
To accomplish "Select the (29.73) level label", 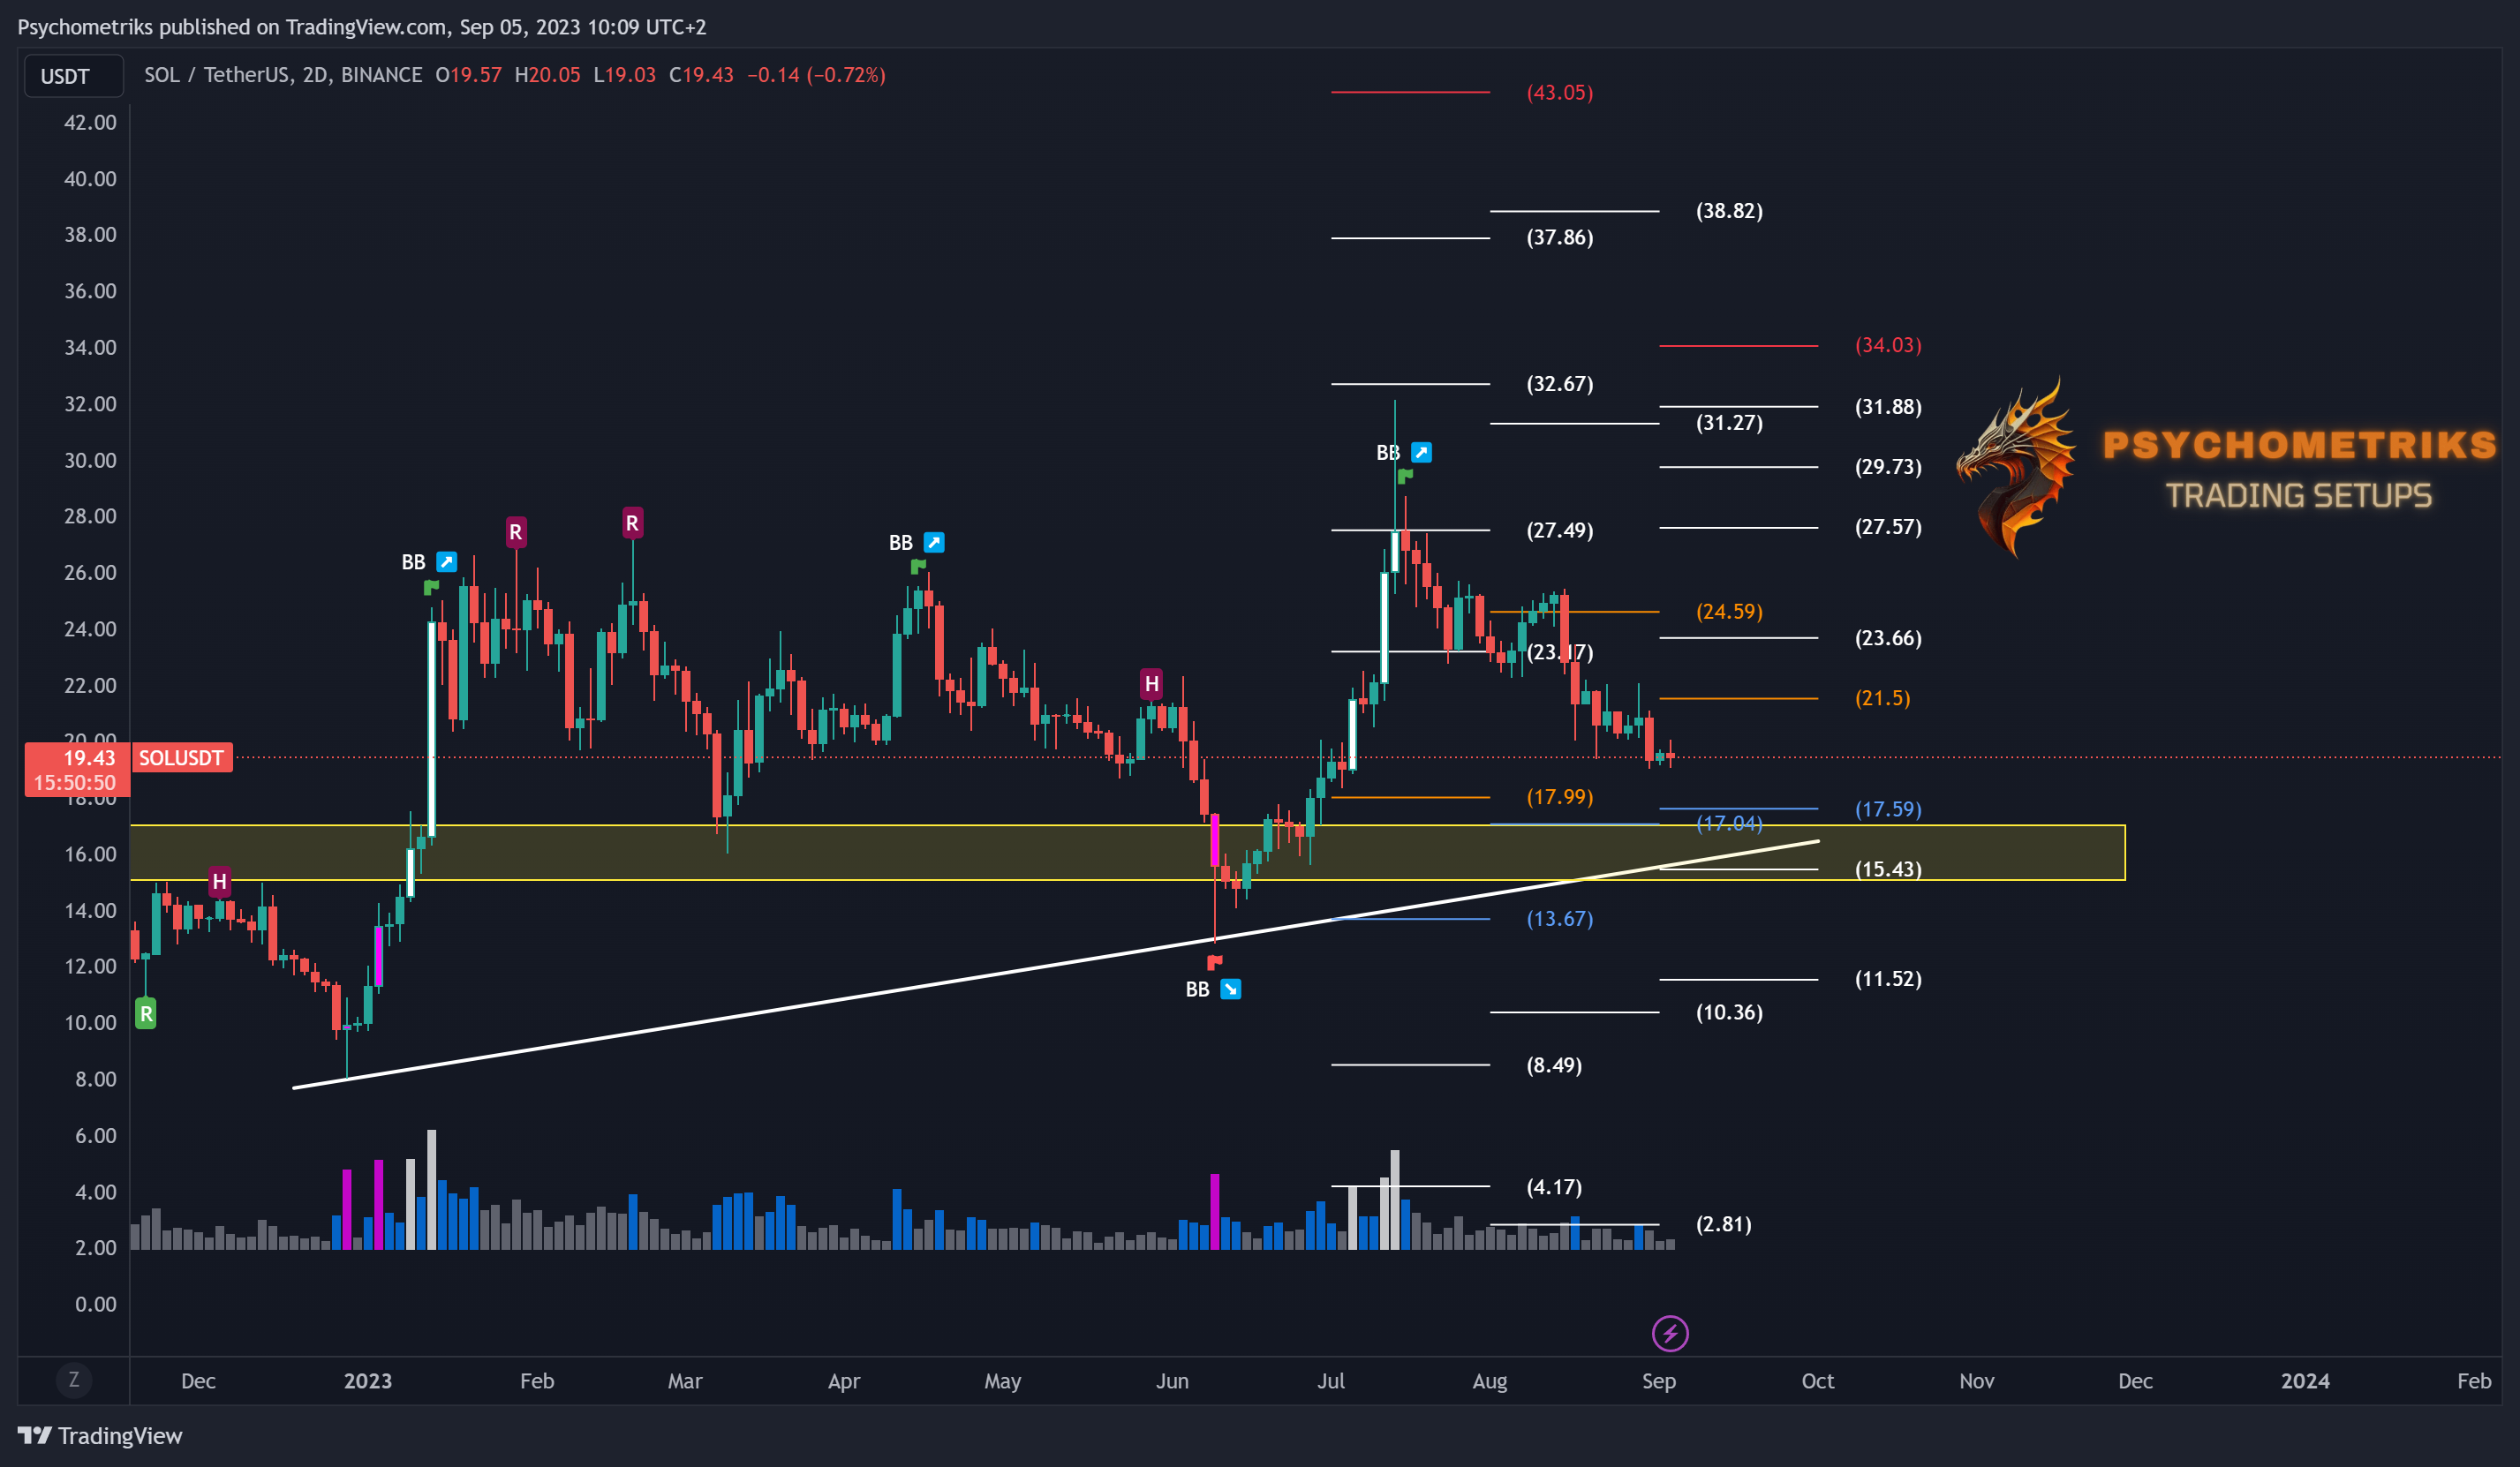I will point(1888,466).
